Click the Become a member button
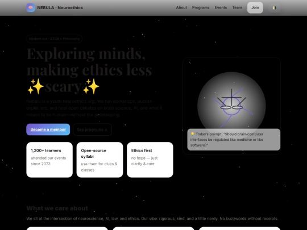This screenshot has width=307, height=230. point(48,129)
